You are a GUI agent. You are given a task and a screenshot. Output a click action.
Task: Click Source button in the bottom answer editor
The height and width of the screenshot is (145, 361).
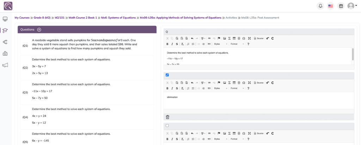[x=258, y=133]
